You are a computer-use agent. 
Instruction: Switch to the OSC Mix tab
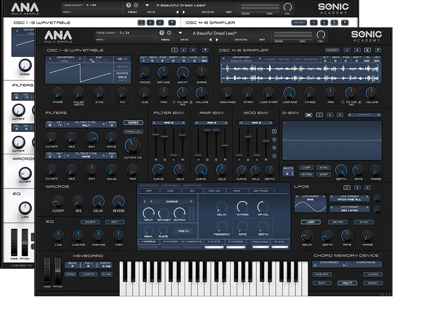pos(214,190)
